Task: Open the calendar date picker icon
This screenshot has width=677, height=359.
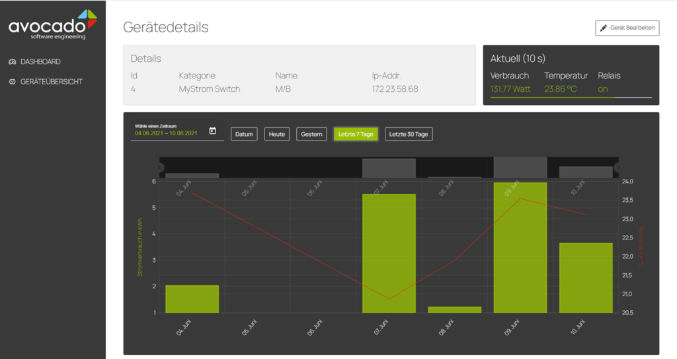Action: click(212, 131)
